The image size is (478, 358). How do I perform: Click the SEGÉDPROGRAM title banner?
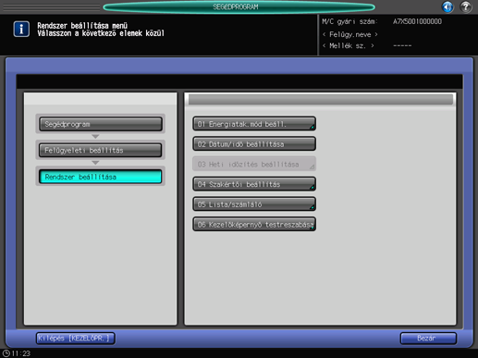(x=239, y=6)
